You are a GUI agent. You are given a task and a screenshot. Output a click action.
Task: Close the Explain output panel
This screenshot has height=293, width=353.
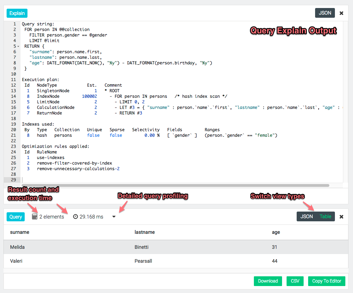click(x=341, y=13)
